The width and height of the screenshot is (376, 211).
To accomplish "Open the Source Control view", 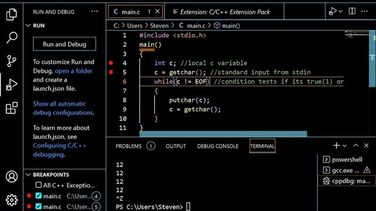I will tap(12, 61).
